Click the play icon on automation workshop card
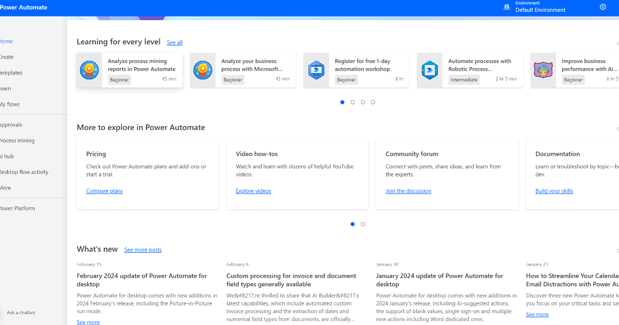619x325 pixels. tap(316, 70)
